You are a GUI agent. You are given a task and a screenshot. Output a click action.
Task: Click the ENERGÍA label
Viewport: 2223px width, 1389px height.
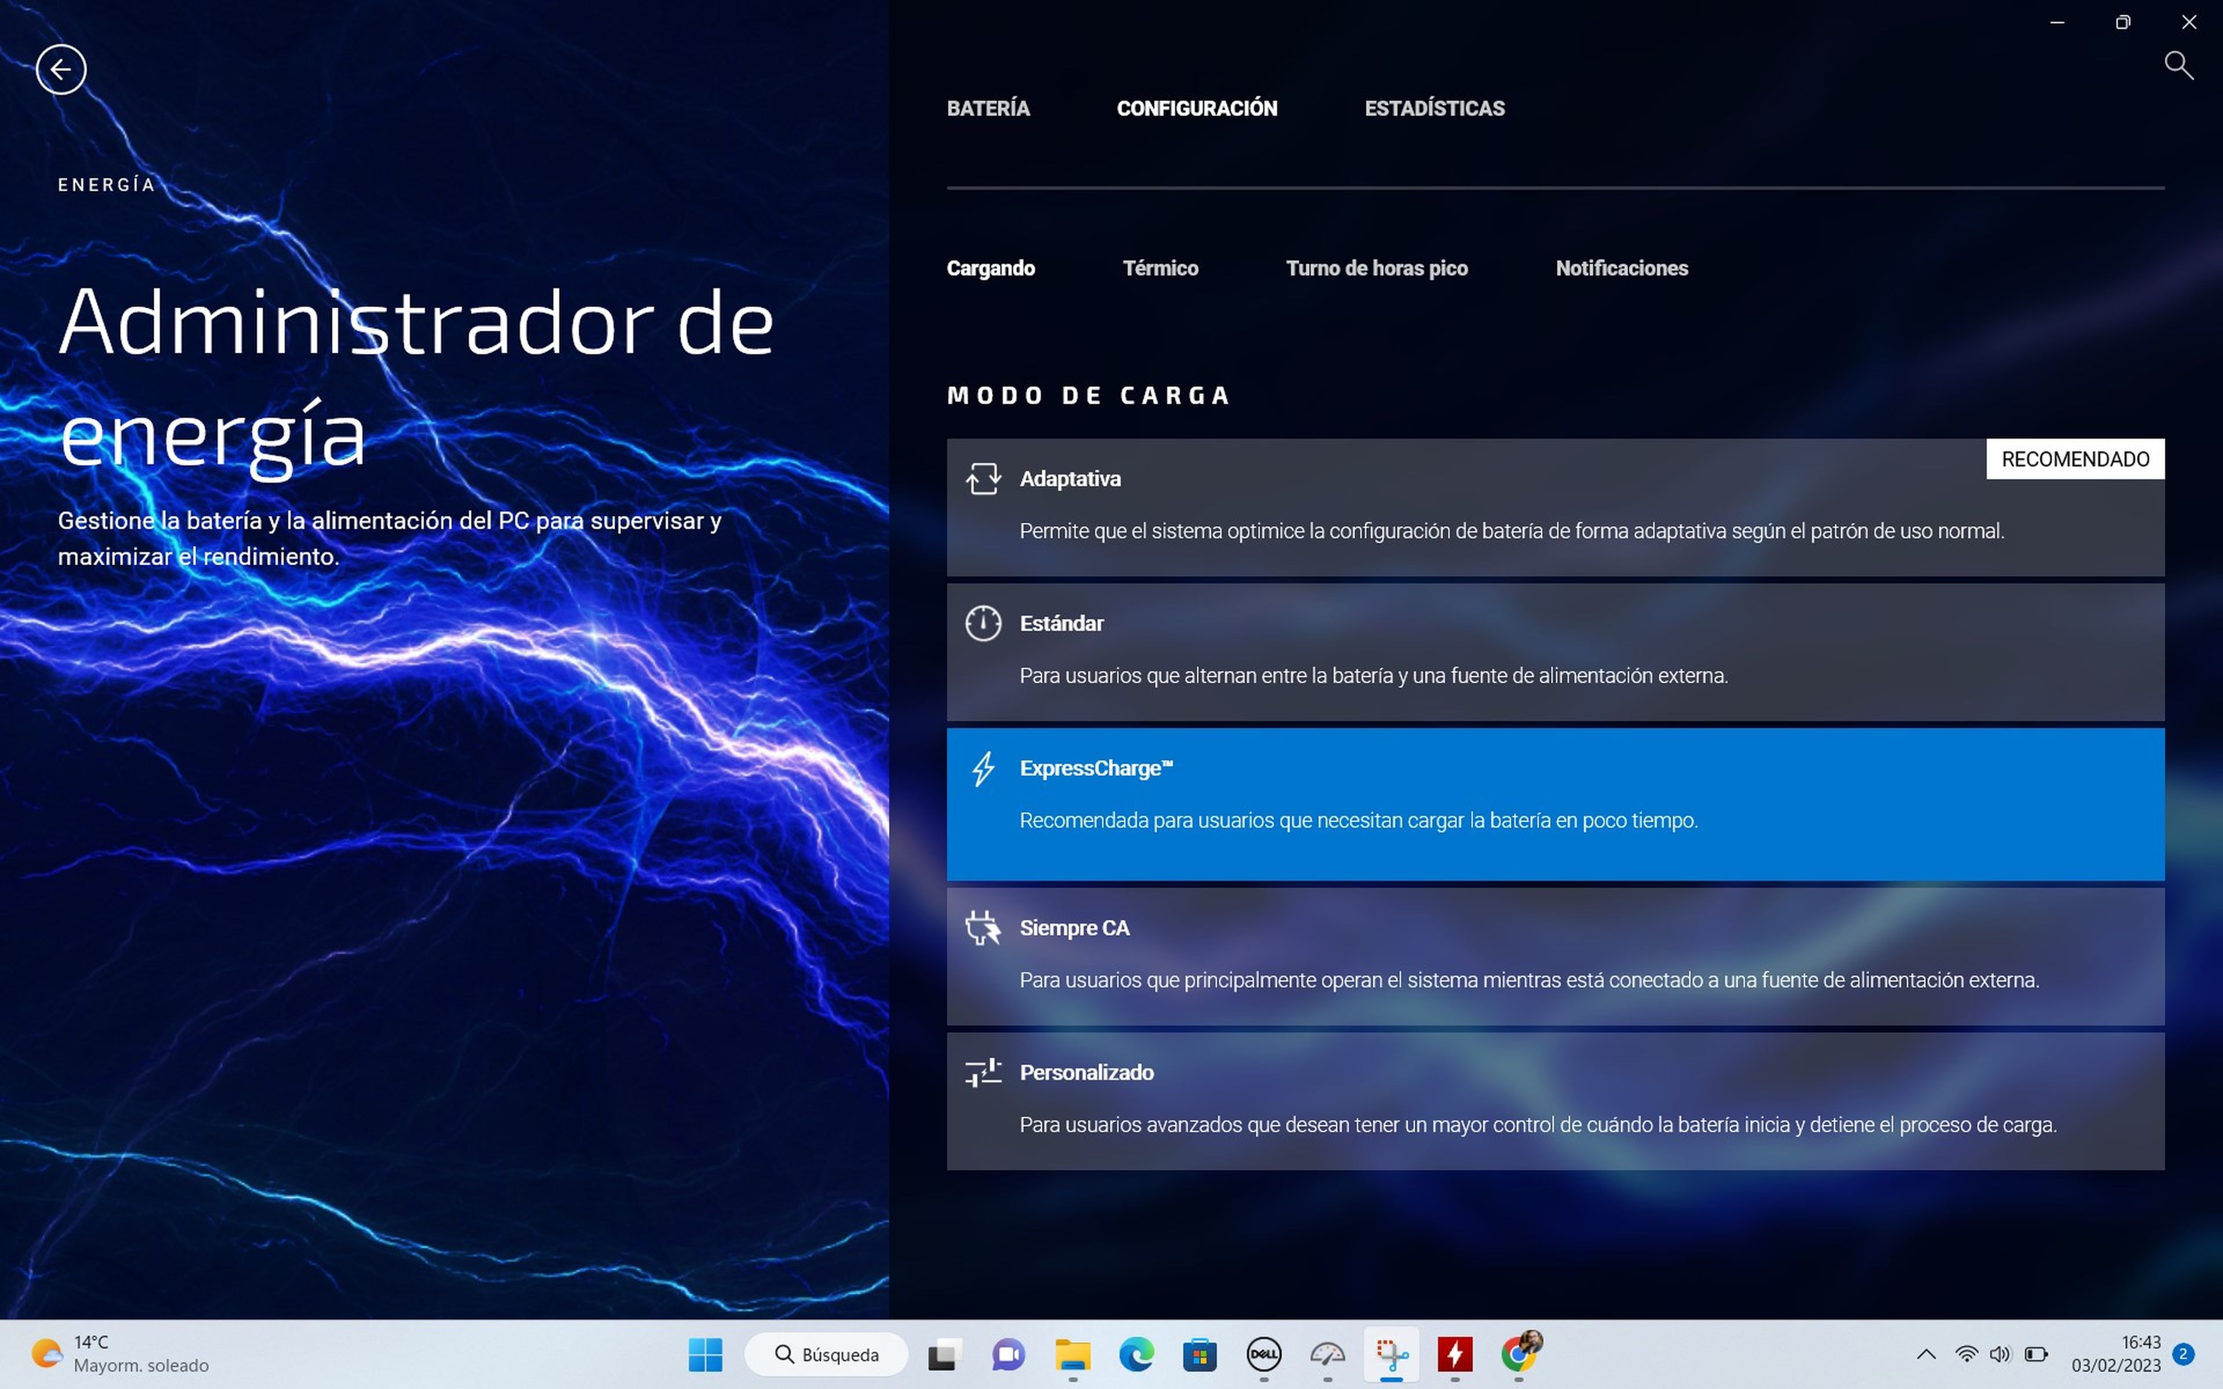[x=107, y=185]
